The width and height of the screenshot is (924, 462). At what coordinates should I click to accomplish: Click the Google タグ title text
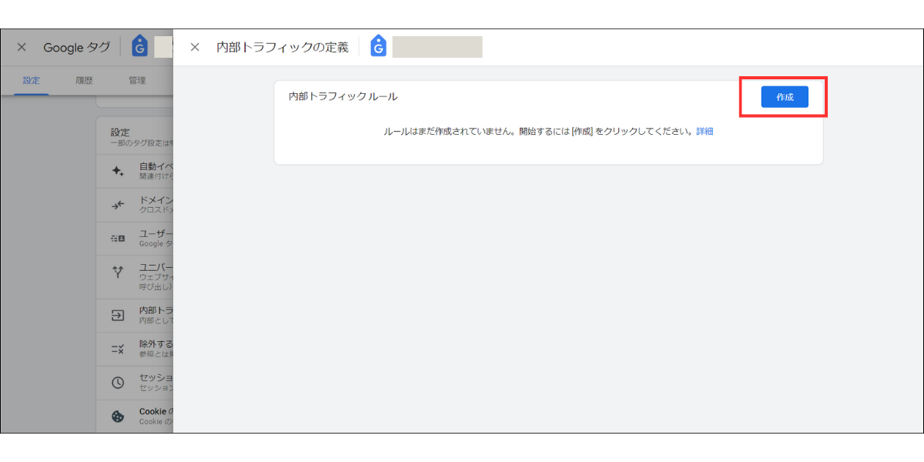coord(77,48)
